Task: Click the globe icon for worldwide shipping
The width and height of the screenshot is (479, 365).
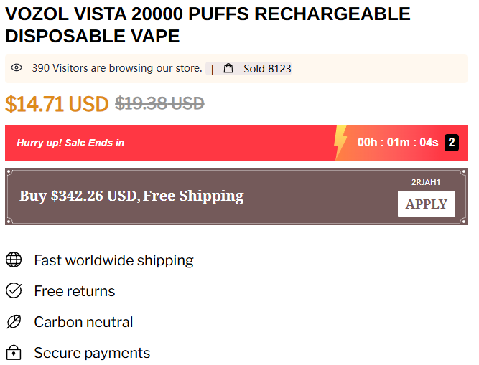Action: click(x=14, y=260)
